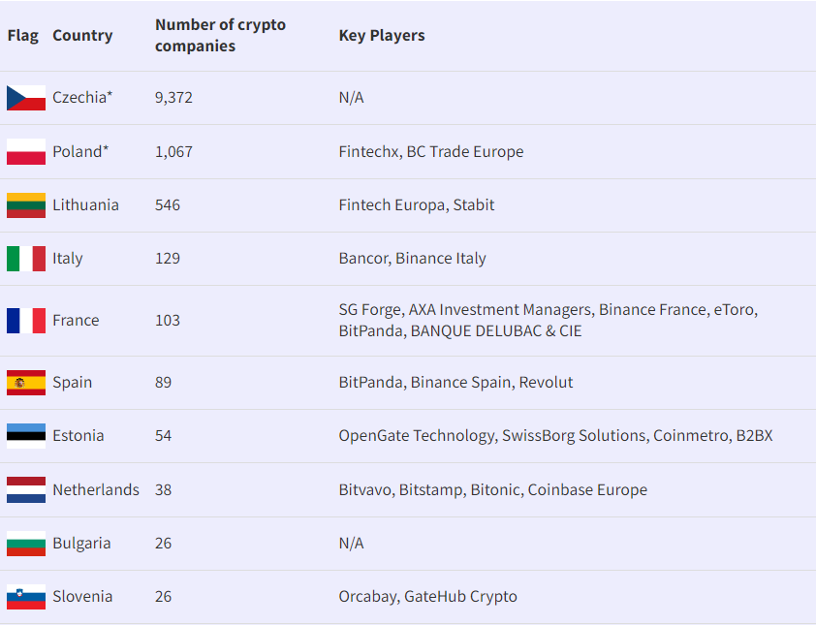Click the Estonia key players cell
The image size is (816, 625).
(x=555, y=436)
